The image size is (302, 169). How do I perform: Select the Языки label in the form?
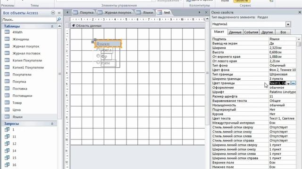[108, 44]
